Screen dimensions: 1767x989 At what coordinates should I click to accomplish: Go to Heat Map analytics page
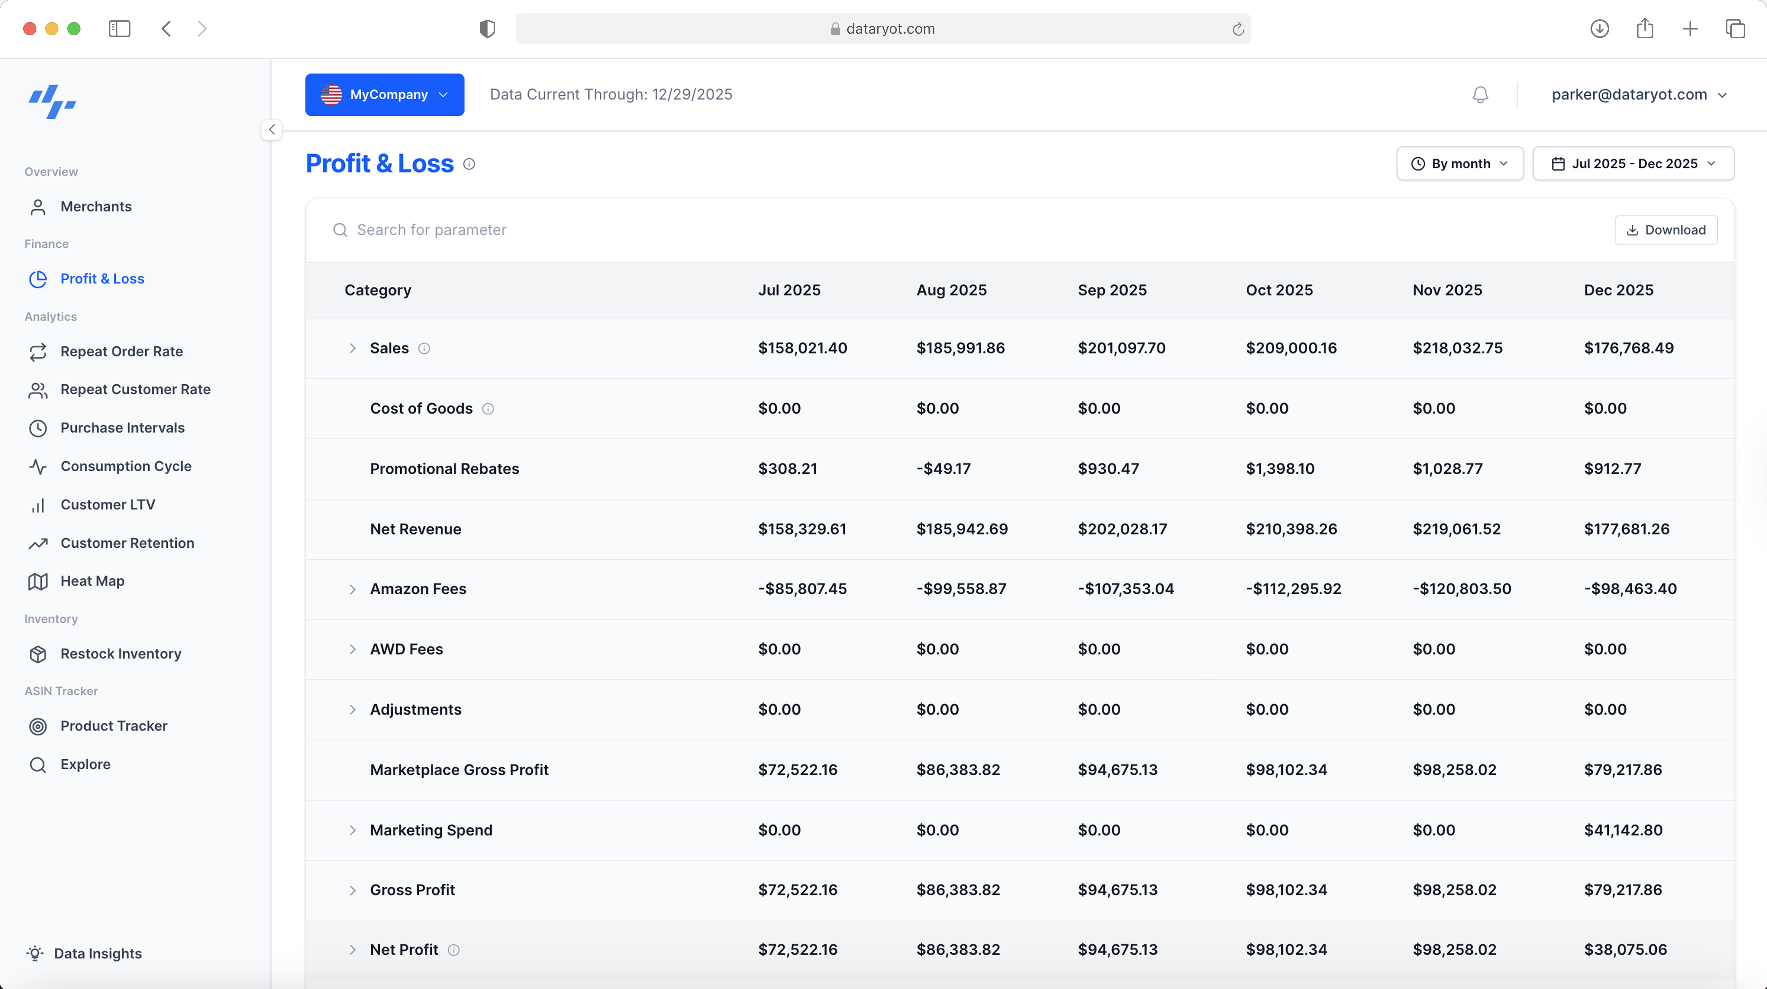(x=92, y=582)
